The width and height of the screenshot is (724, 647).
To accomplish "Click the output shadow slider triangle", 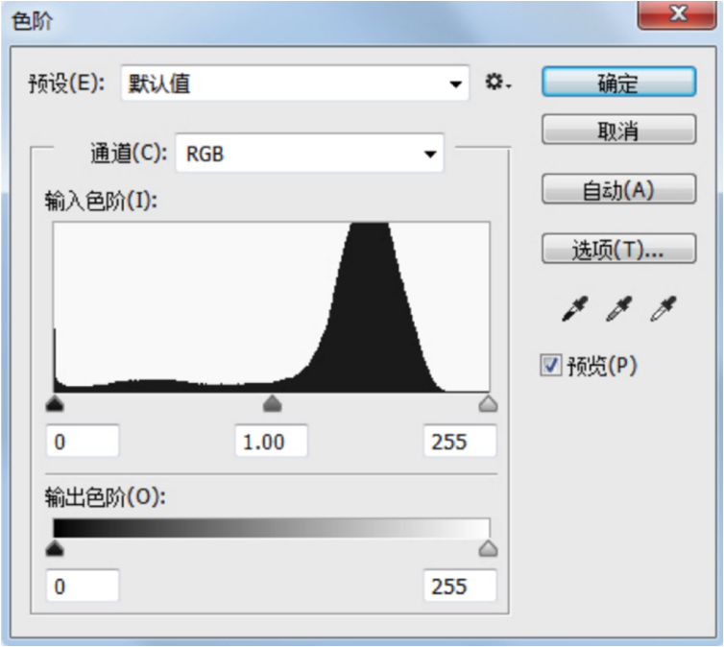I will point(55,548).
